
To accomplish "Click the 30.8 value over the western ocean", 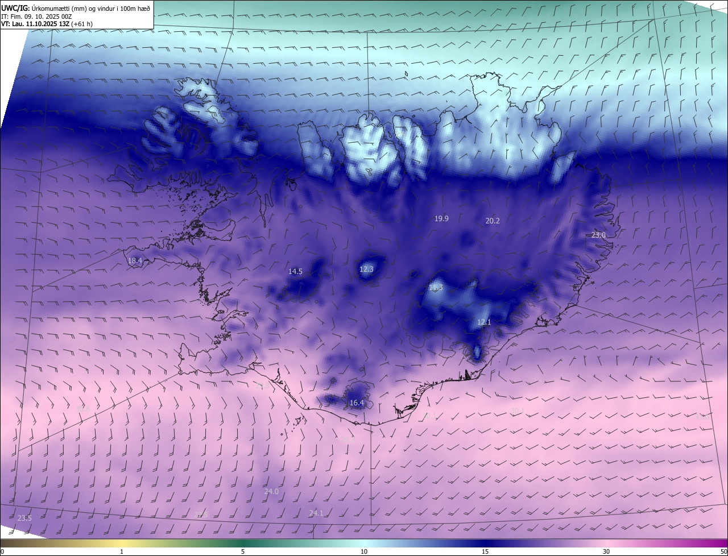I will (82, 409).
